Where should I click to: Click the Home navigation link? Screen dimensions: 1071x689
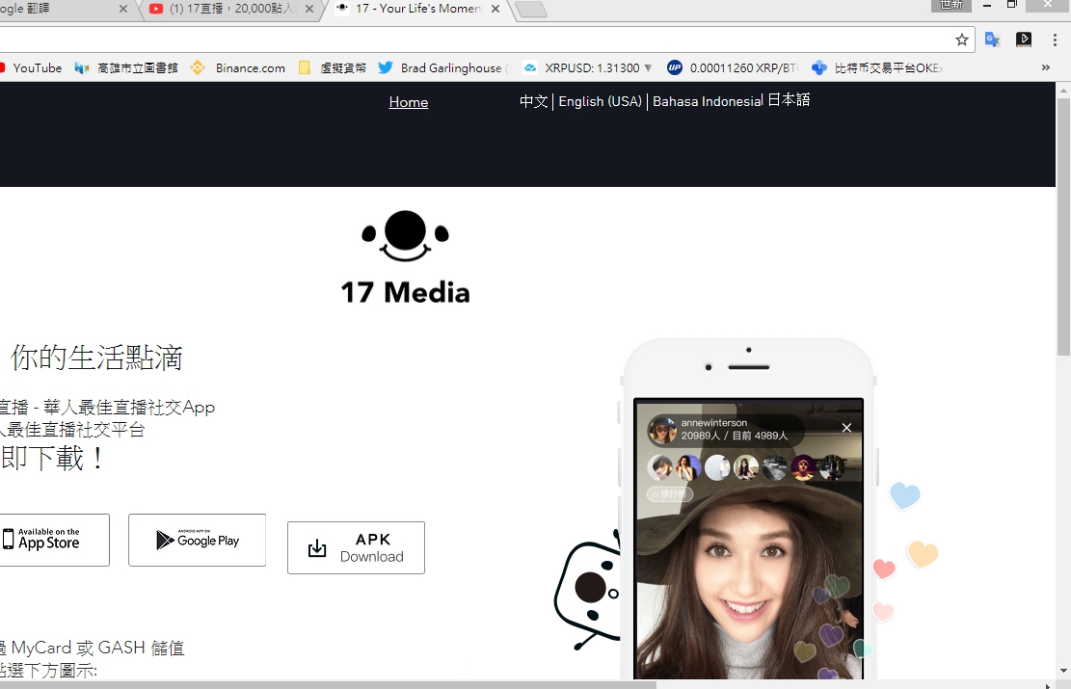(x=409, y=102)
